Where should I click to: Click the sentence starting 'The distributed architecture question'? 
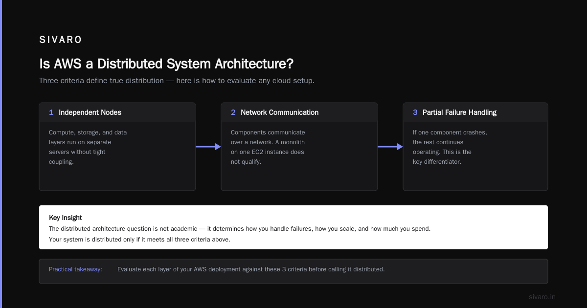coord(240,229)
